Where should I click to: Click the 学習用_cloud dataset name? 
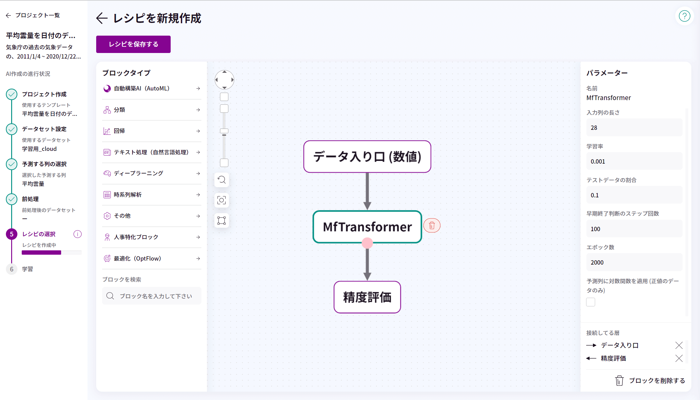click(x=39, y=149)
